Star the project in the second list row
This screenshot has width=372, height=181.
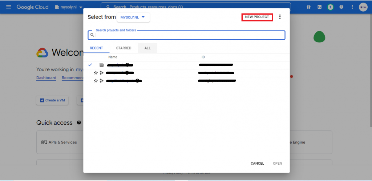point(96,73)
